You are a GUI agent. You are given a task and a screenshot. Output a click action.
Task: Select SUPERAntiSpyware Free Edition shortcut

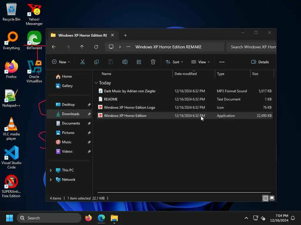[11, 186]
